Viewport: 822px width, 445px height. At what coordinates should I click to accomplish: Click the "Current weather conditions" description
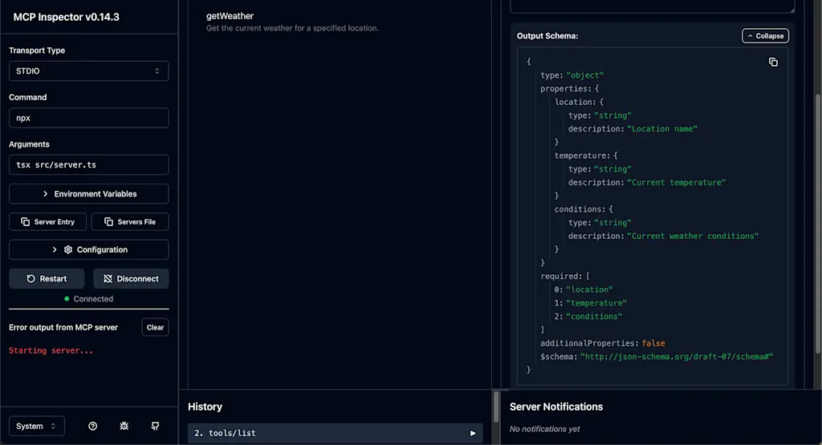[693, 236]
